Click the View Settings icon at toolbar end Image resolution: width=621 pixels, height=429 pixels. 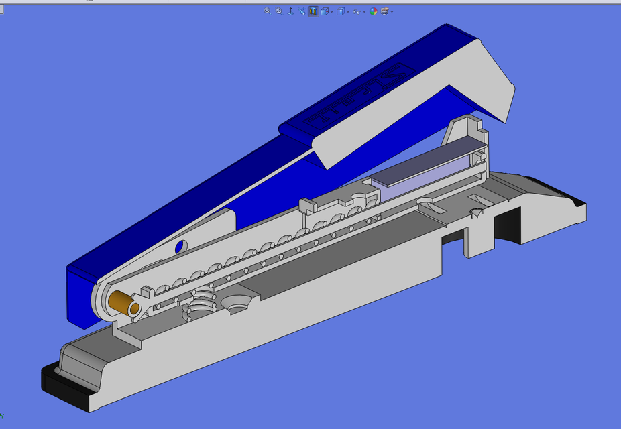tap(392, 11)
